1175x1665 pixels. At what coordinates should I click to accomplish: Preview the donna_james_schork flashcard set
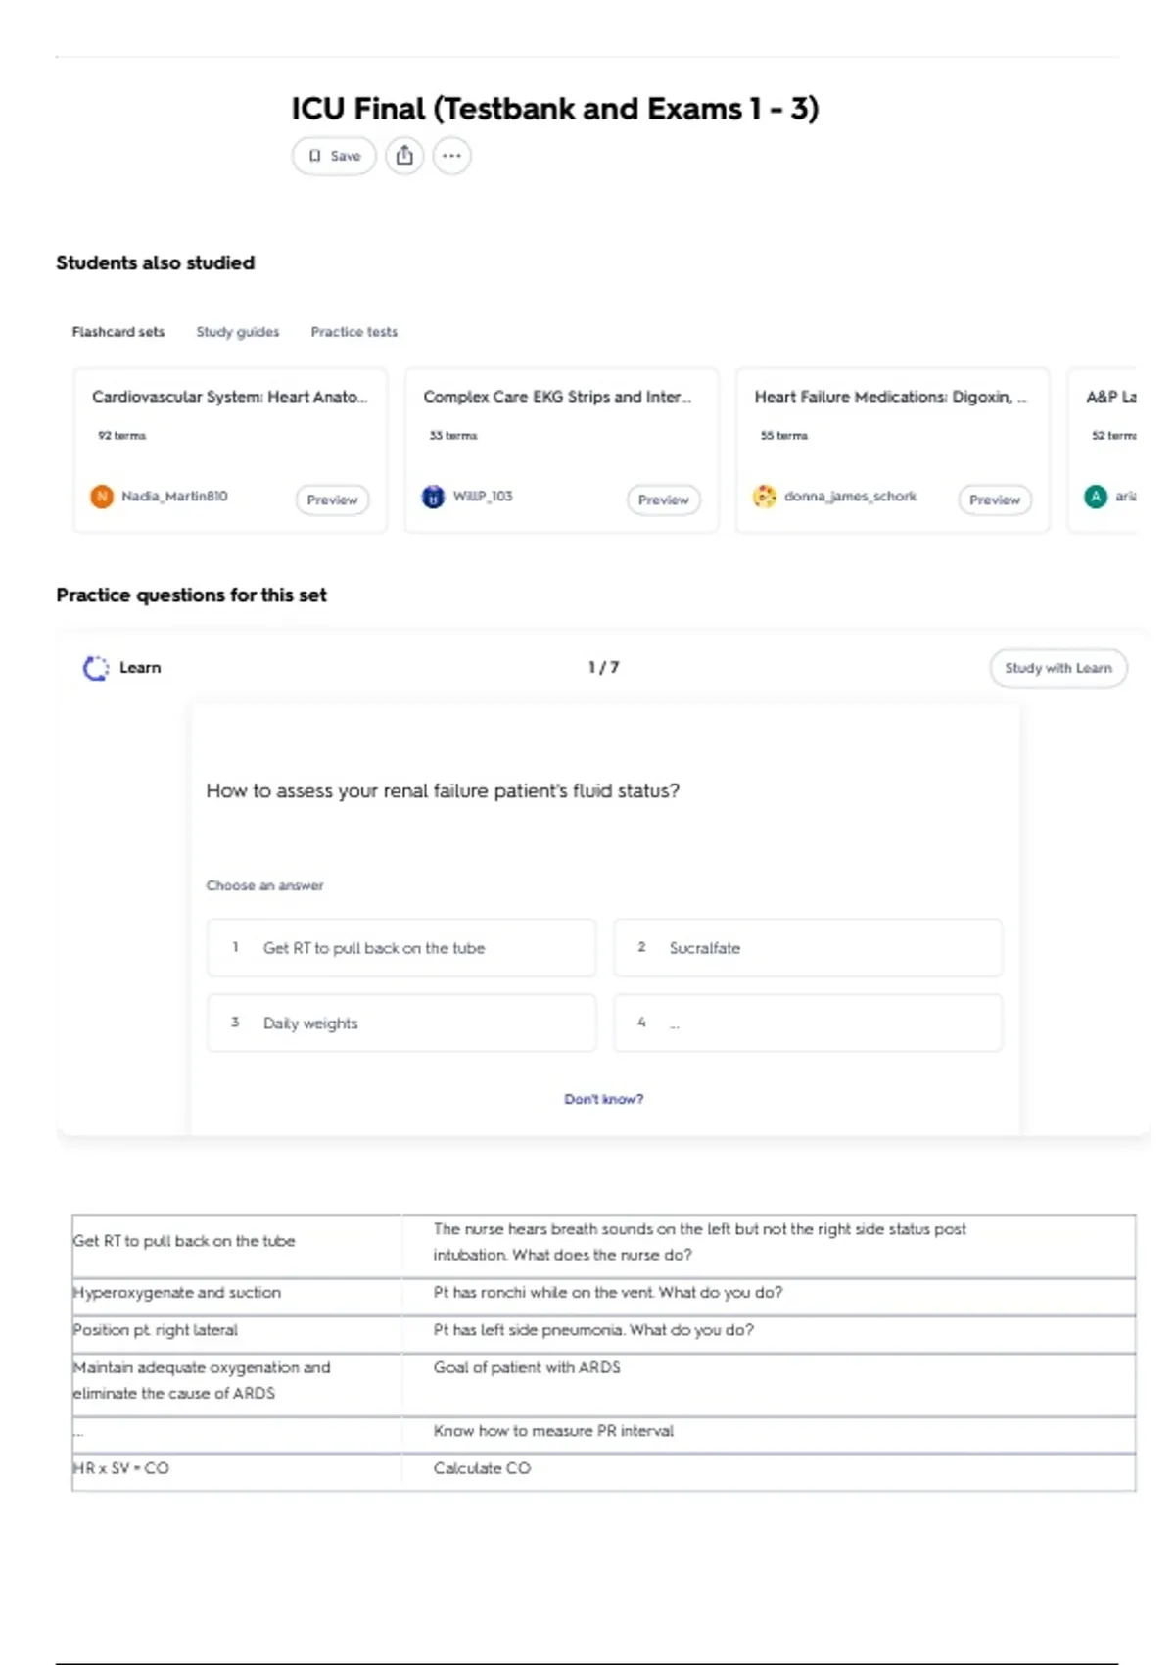[x=995, y=499]
